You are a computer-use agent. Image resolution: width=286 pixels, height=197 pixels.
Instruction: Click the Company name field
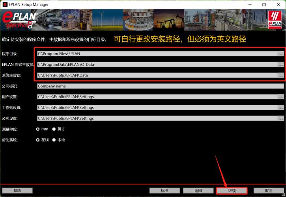point(161,86)
